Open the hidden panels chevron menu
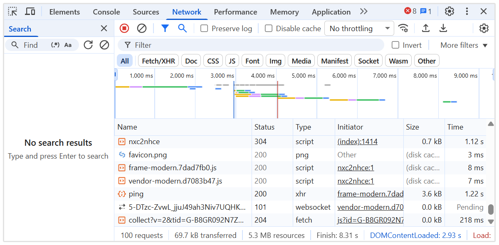 (x=363, y=11)
